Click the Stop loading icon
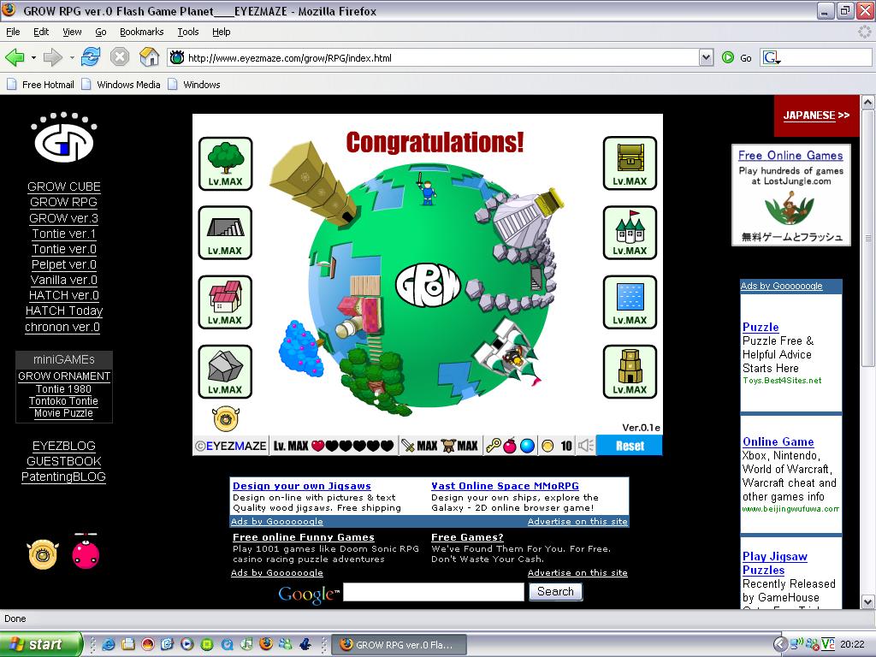876x657 pixels. (120, 57)
